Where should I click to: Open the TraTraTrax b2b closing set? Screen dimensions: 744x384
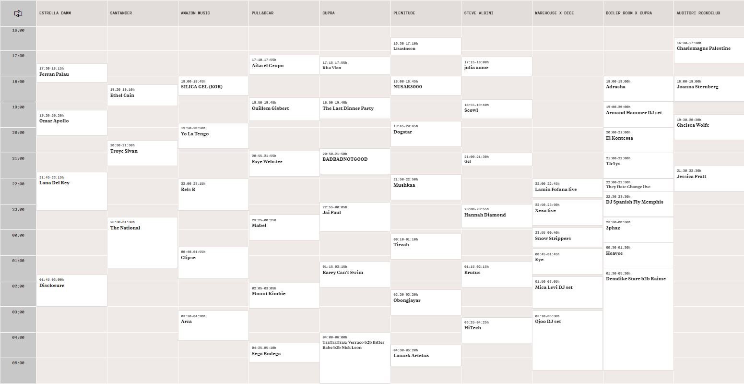tap(354, 357)
